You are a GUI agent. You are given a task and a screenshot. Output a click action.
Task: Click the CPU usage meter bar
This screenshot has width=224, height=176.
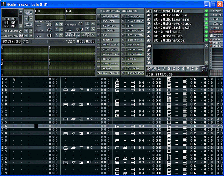pyautogui.click(x=40, y=42)
